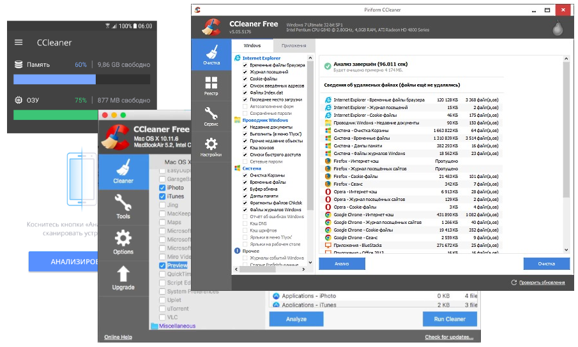Open Tools in Mac CCleaner sidebar
This screenshot has width=578, height=347.
point(123,207)
